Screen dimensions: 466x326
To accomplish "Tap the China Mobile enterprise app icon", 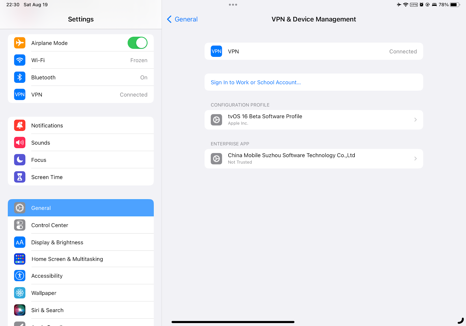I will pos(216,159).
